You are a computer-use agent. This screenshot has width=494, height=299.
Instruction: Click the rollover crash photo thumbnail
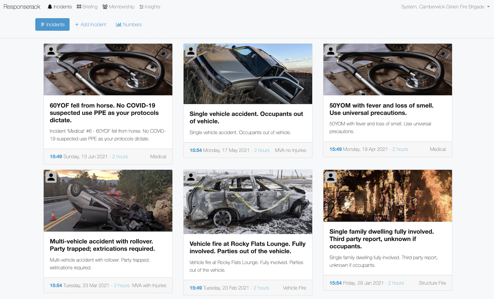[108, 200]
